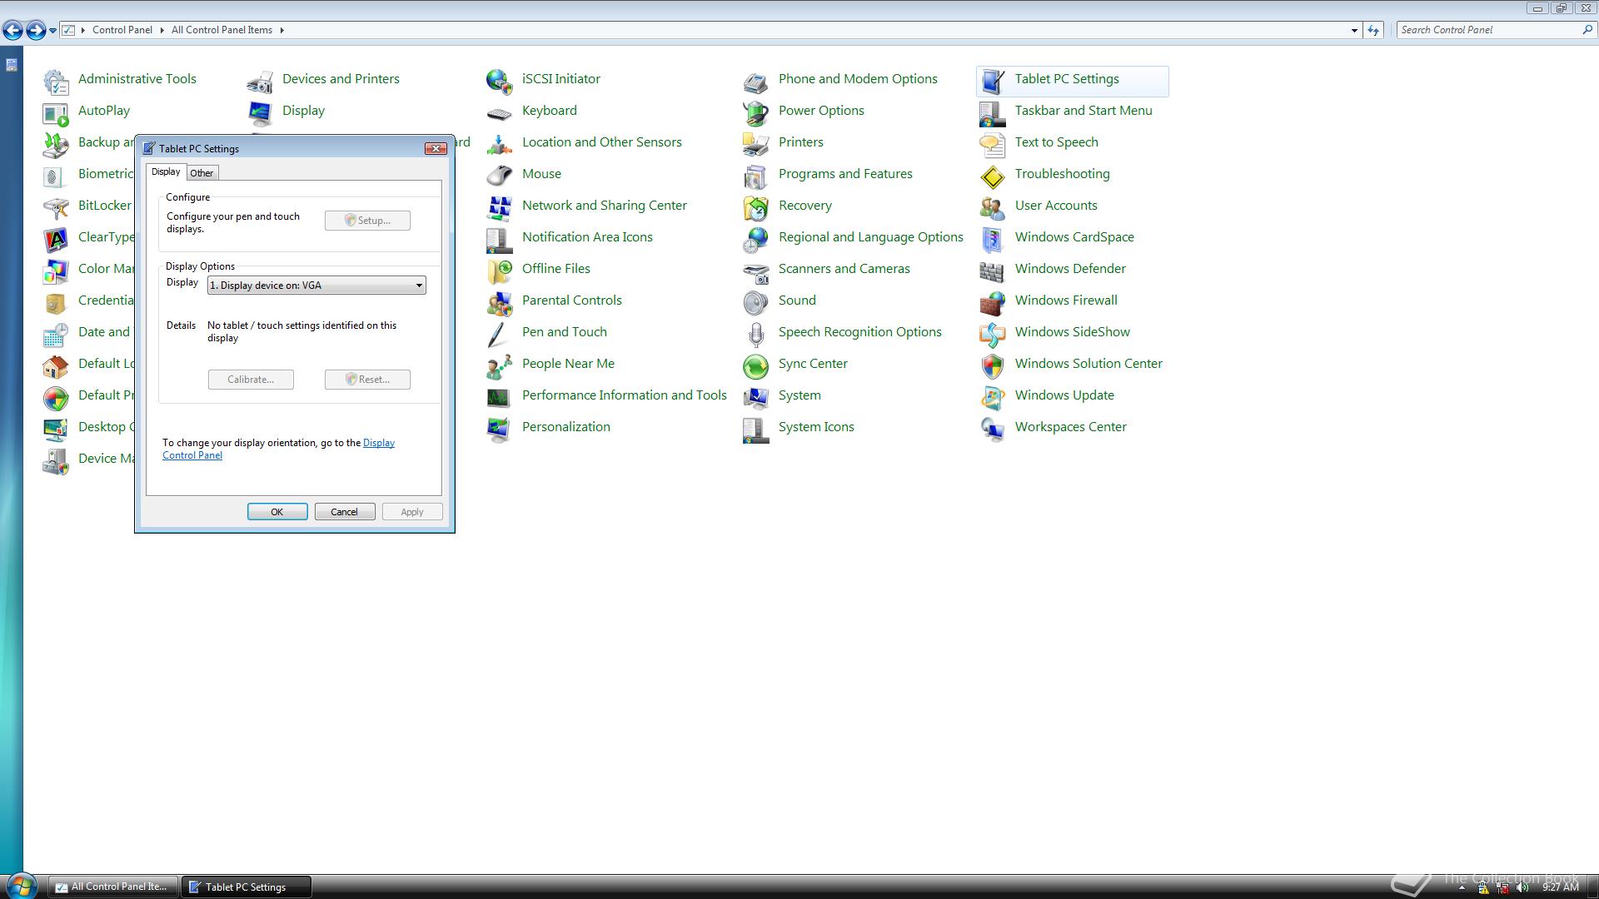Open Workspaces Center link
The height and width of the screenshot is (899, 1599).
[1070, 427]
